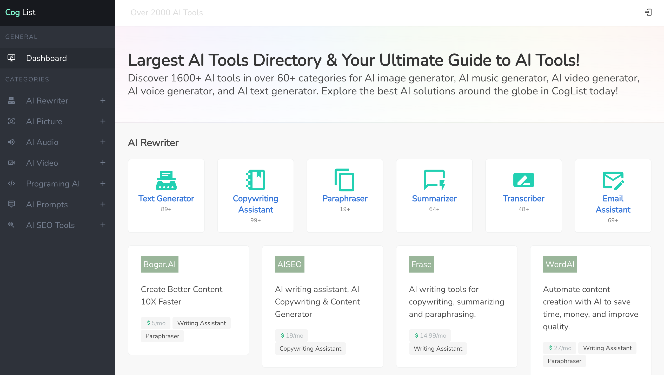
Task: Expand the AI Video category plus
Action: 103,163
